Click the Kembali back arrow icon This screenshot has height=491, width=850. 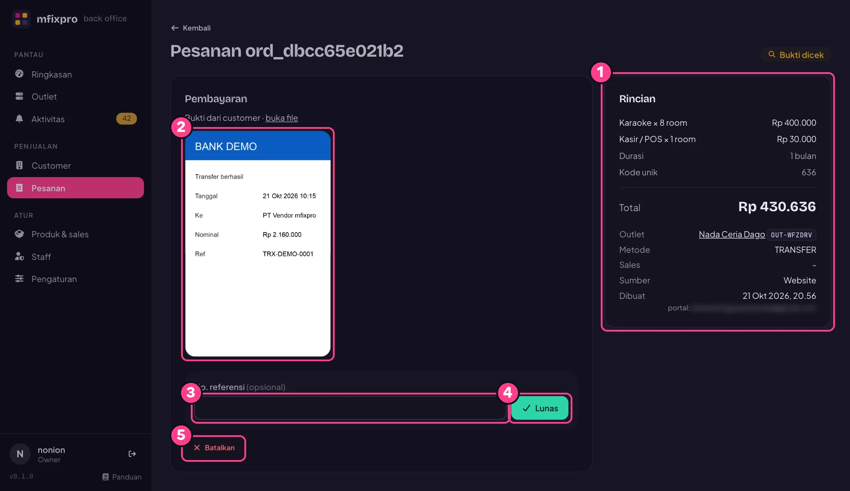tap(175, 28)
